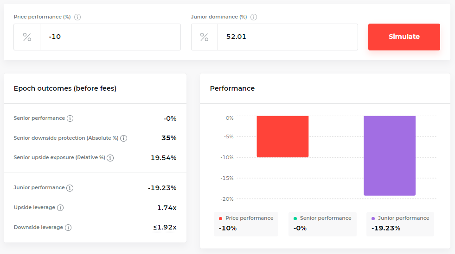
Task: Focus the Junior dominance input field
Action: point(288,37)
